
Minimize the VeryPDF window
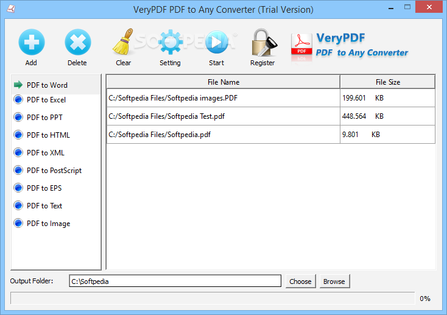(x=391, y=8)
